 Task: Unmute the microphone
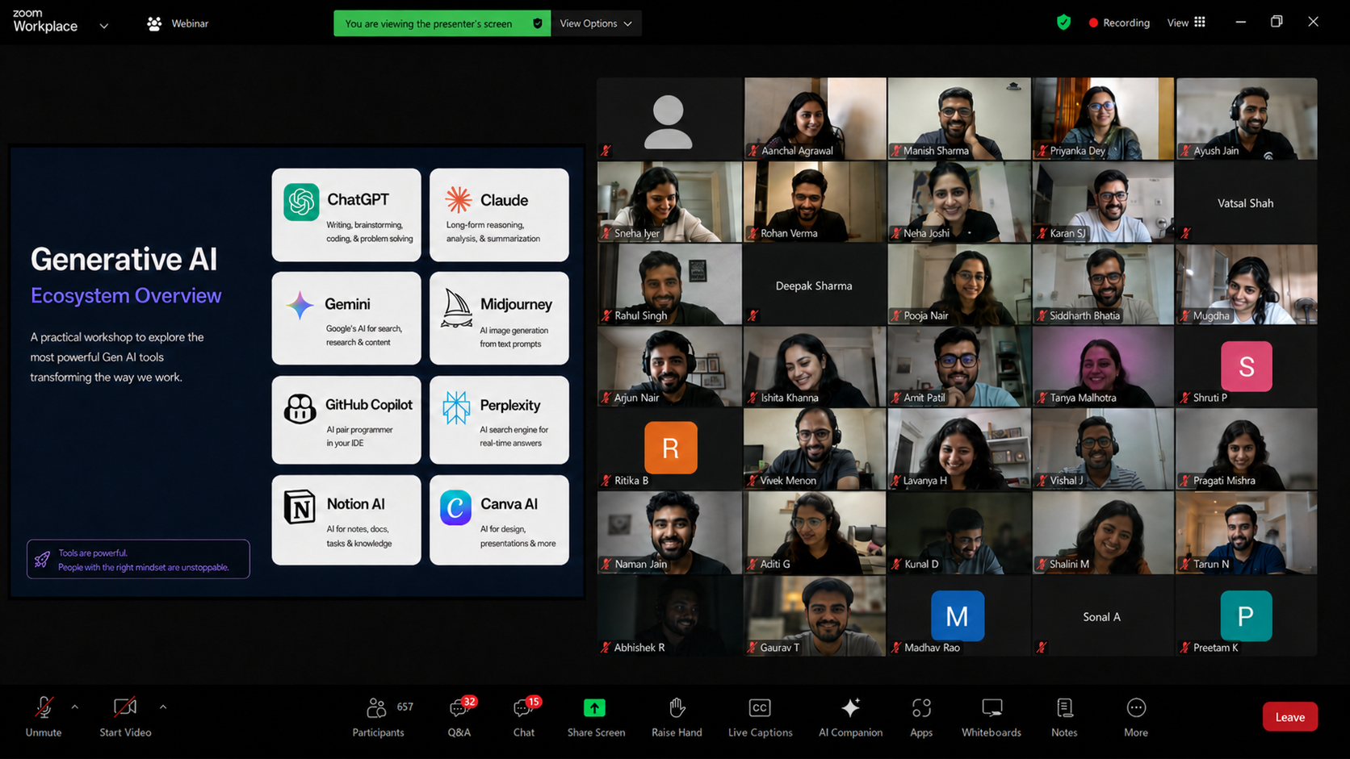tap(44, 716)
